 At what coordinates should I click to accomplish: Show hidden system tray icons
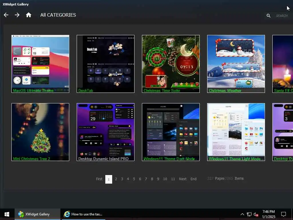(242, 214)
